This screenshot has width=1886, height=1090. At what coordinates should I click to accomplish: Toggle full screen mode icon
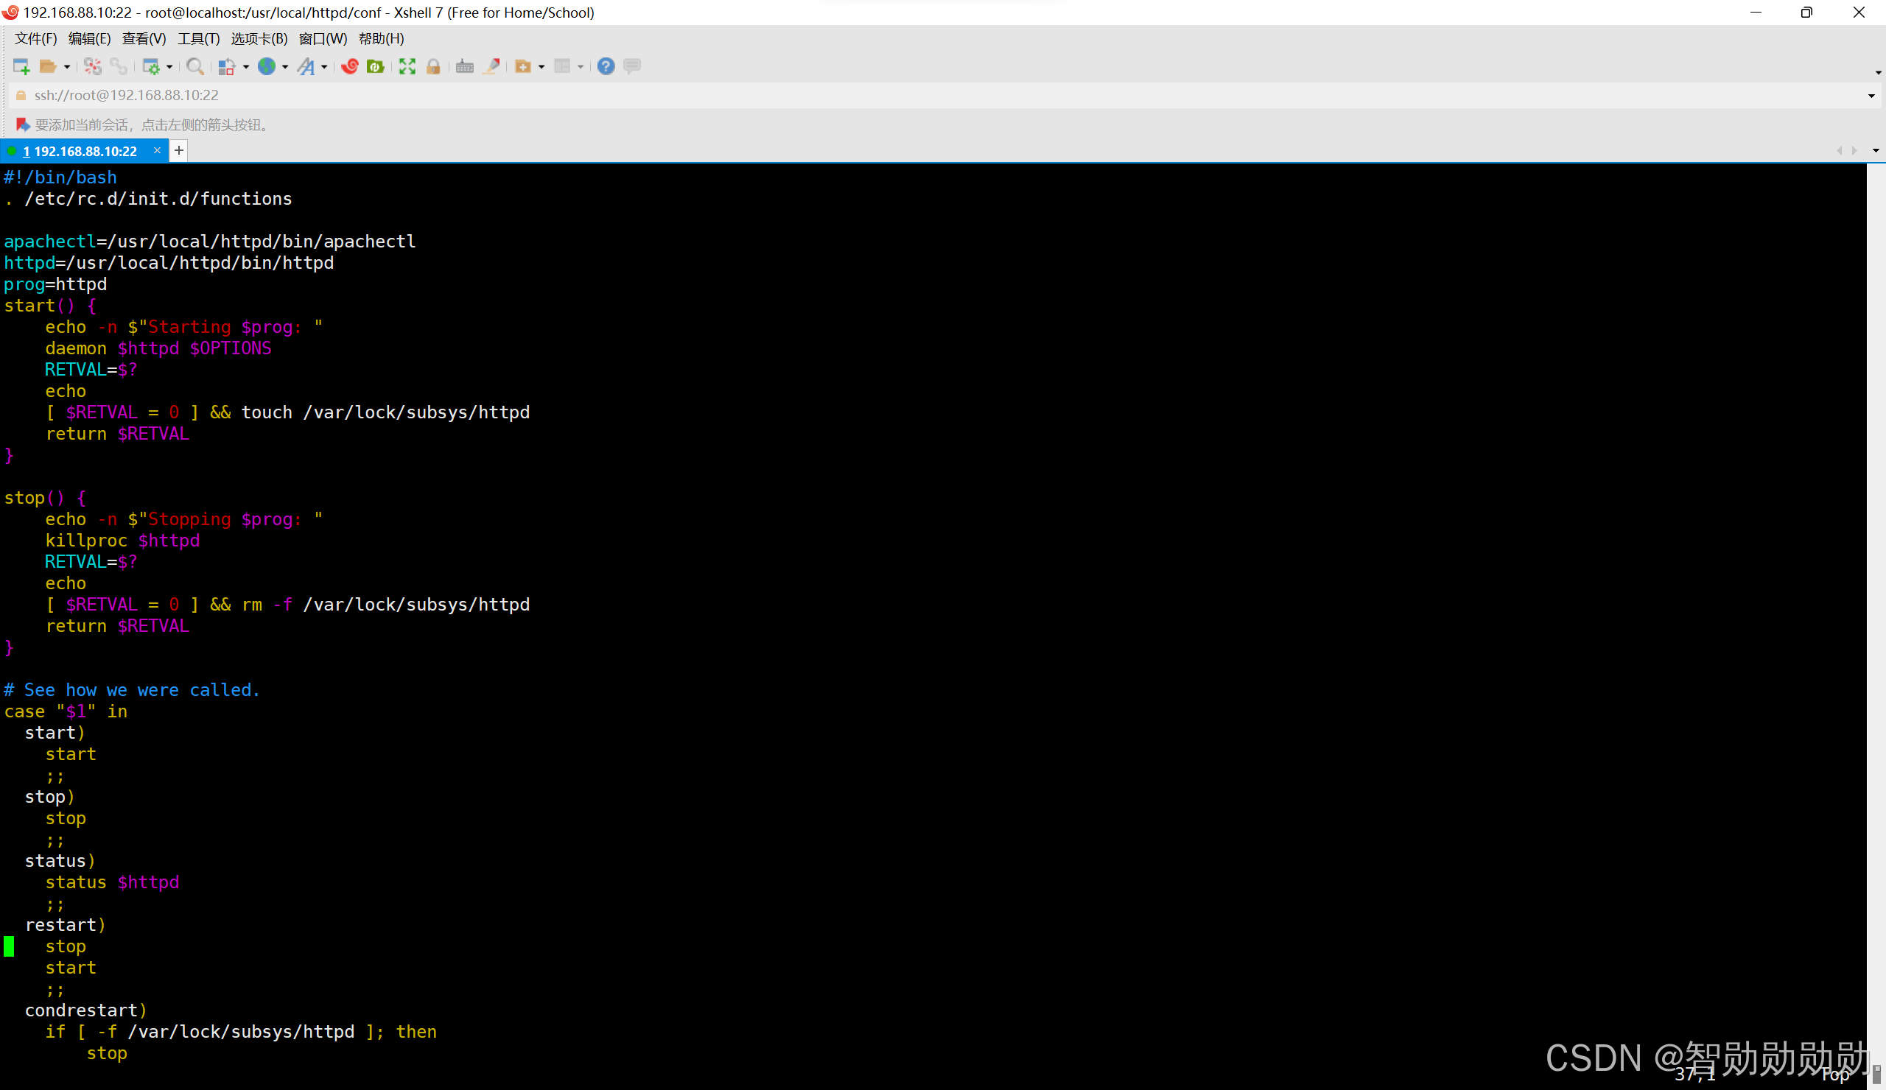click(407, 66)
